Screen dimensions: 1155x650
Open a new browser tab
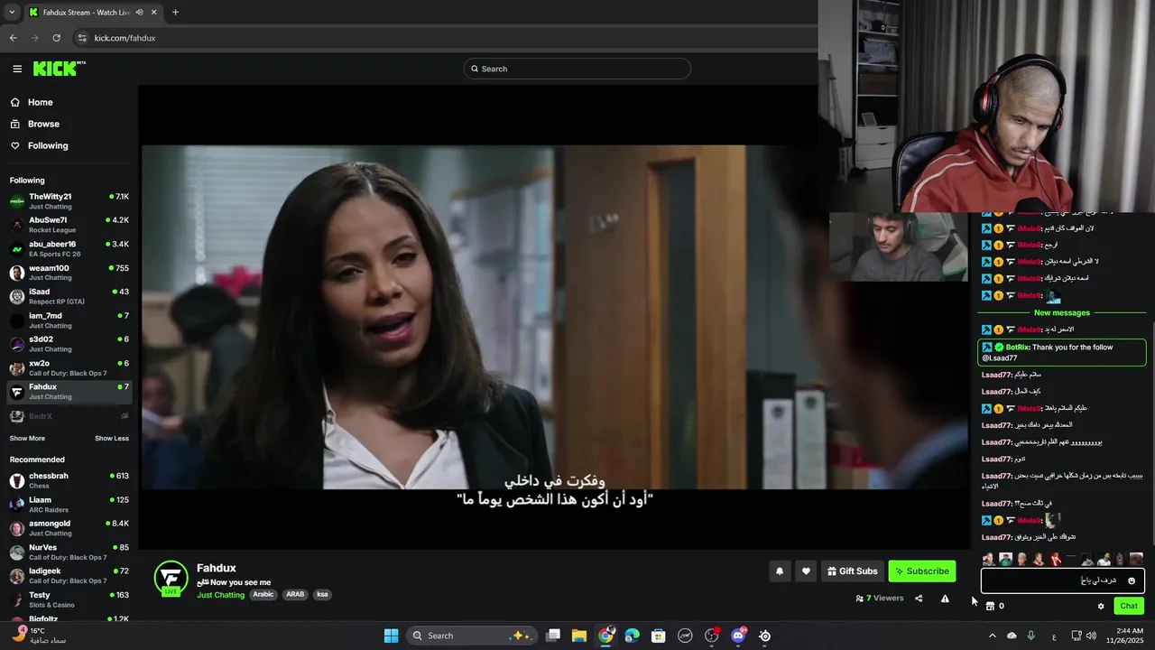pyautogui.click(x=175, y=13)
